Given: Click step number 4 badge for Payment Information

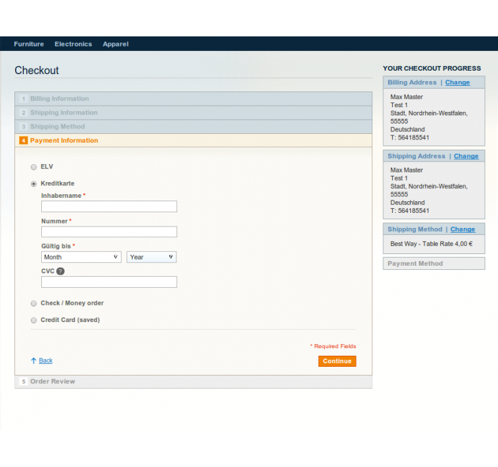Looking at the screenshot, I should point(23,140).
